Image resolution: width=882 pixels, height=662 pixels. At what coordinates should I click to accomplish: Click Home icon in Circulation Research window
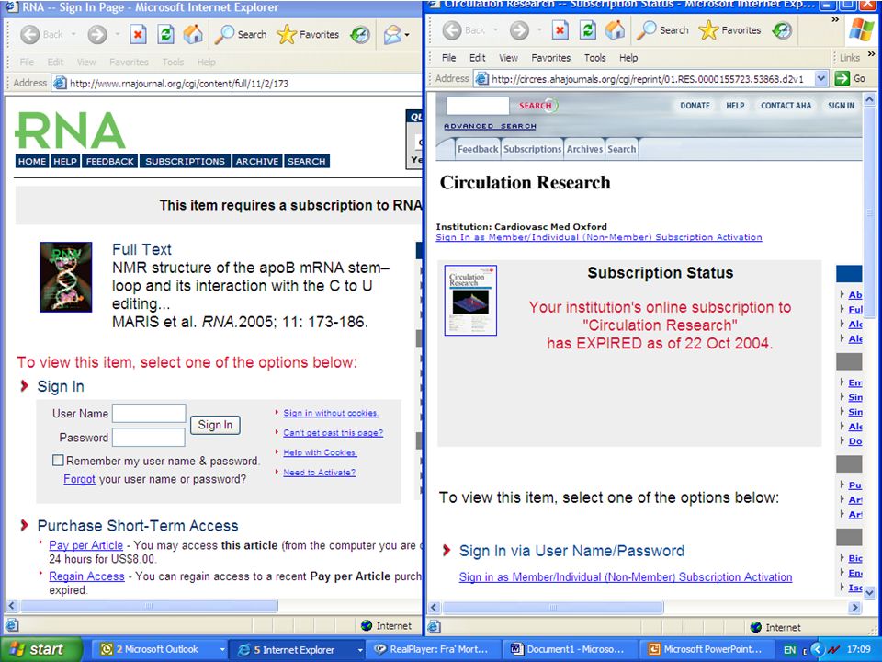click(615, 30)
